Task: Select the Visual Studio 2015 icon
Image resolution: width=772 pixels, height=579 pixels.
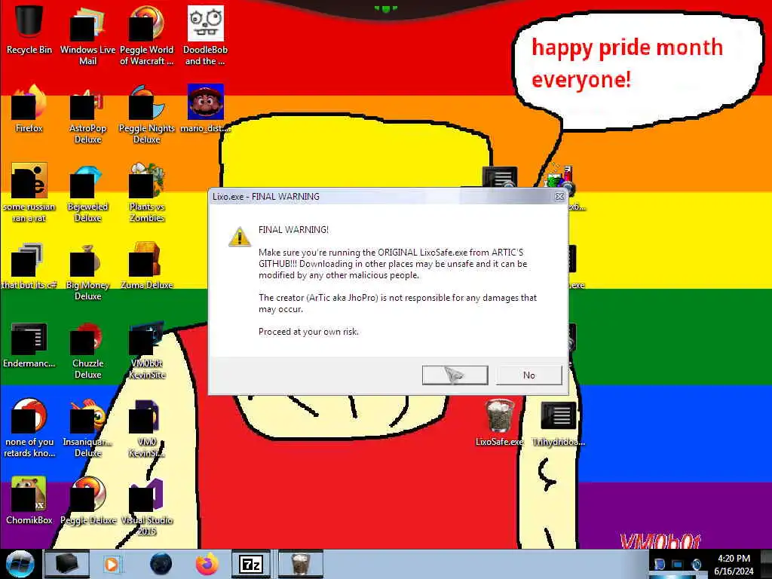Action: (x=147, y=506)
